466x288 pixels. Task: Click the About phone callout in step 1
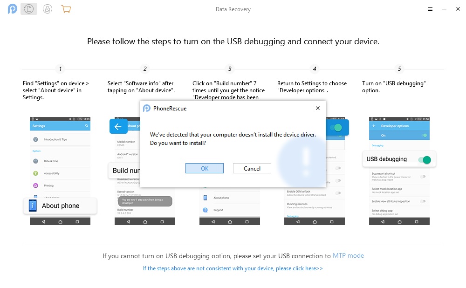60,206
